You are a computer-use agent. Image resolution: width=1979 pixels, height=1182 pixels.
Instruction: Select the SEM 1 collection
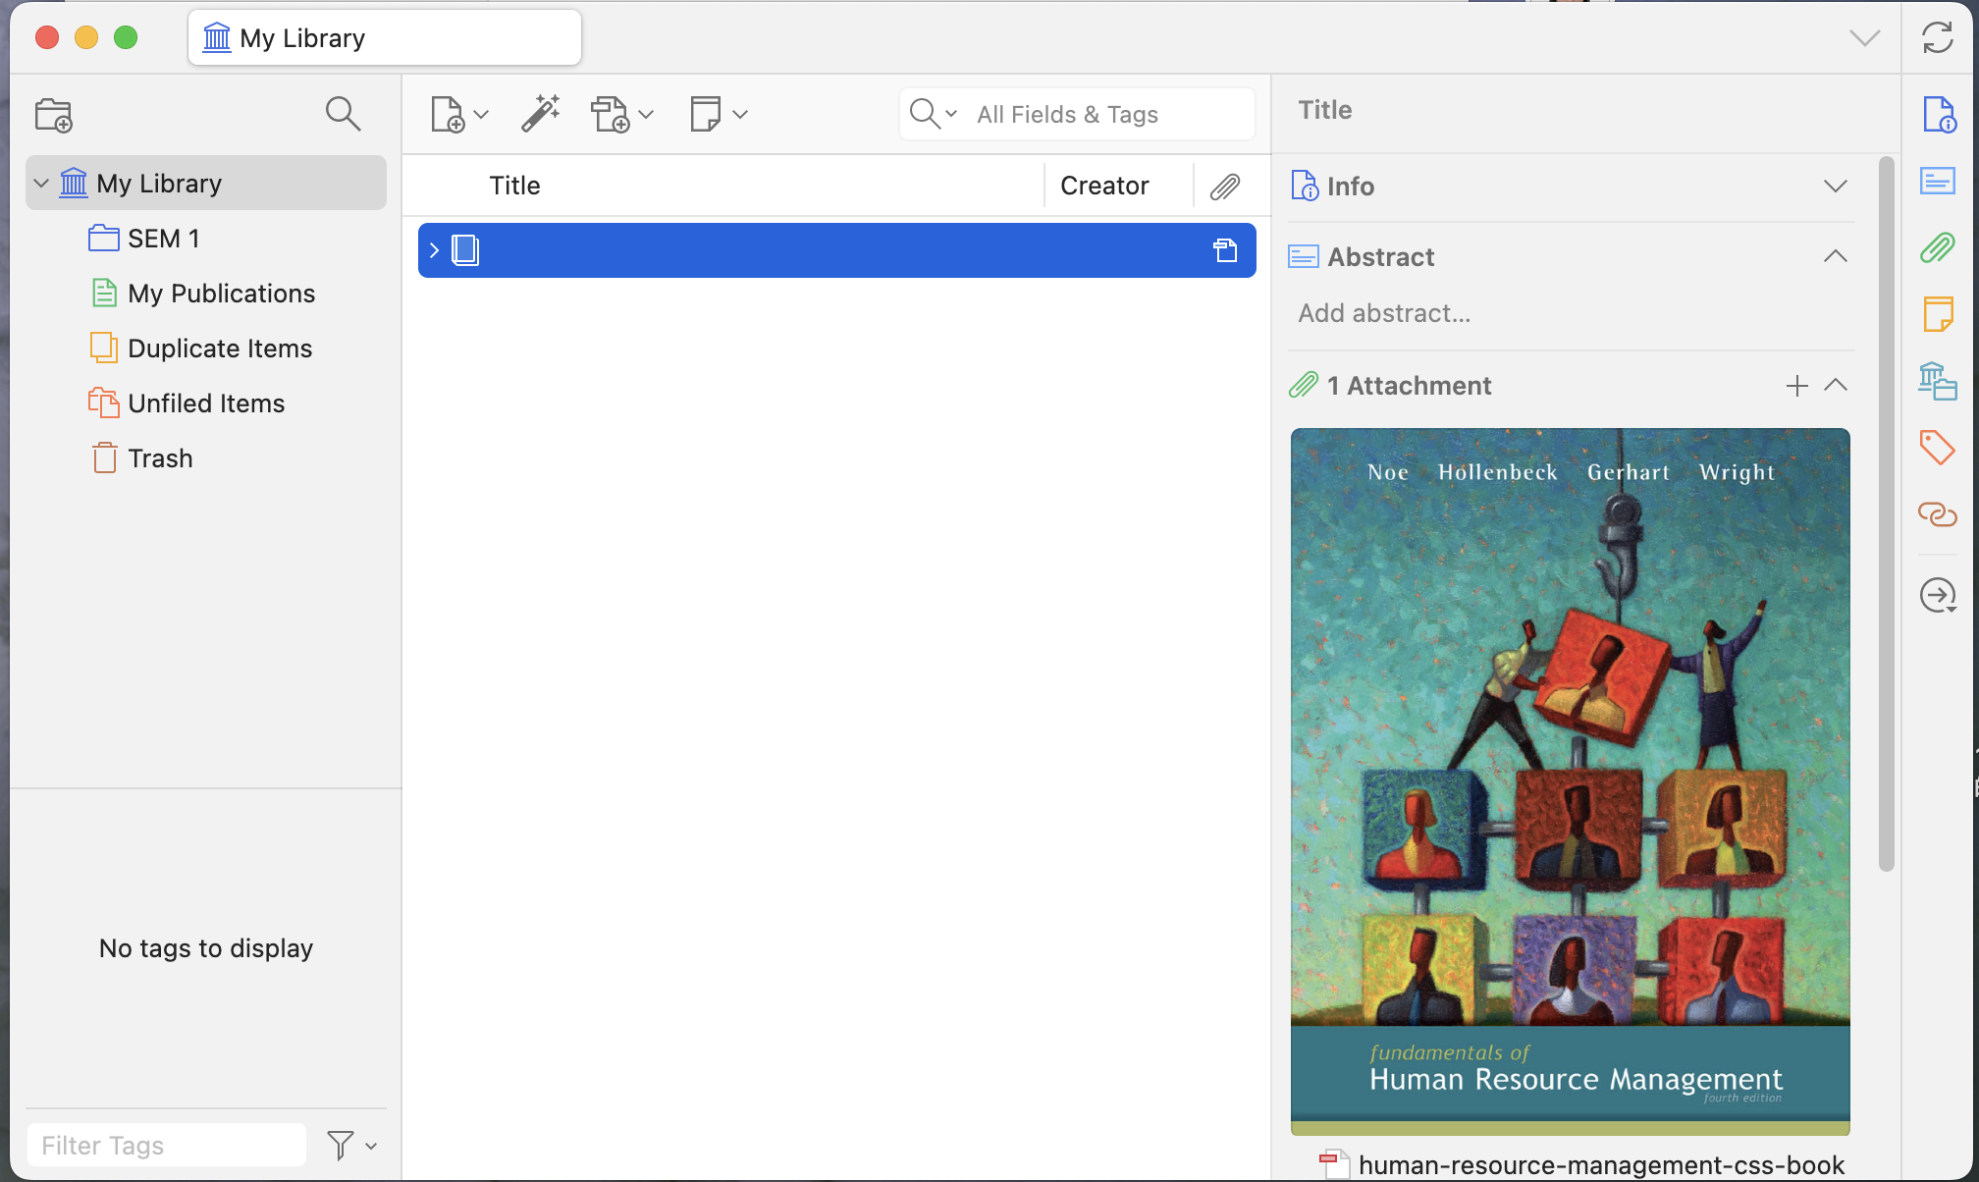pos(163,239)
